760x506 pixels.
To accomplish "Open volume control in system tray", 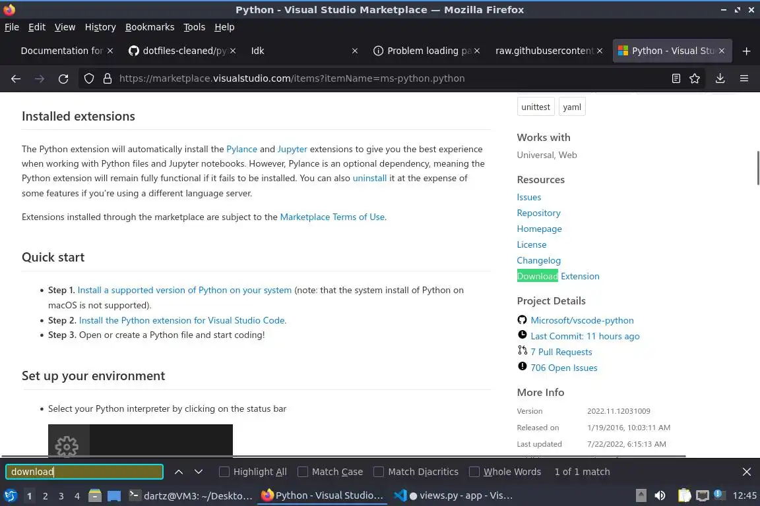I will click(x=660, y=495).
